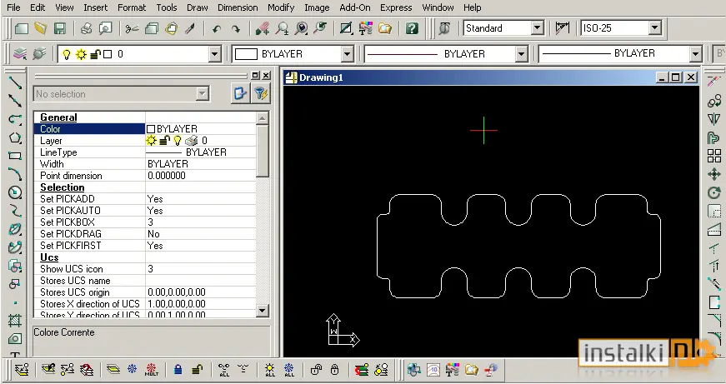Open the Standard text style dropdown
The width and height of the screenshot is (726, 384).
pos(537,28)
